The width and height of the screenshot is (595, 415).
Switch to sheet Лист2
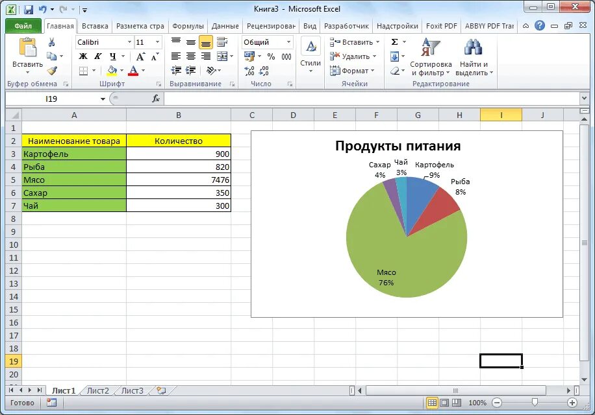click(98, 391)
